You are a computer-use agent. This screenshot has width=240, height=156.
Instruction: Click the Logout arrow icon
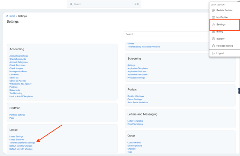click(x=213, y=53)
